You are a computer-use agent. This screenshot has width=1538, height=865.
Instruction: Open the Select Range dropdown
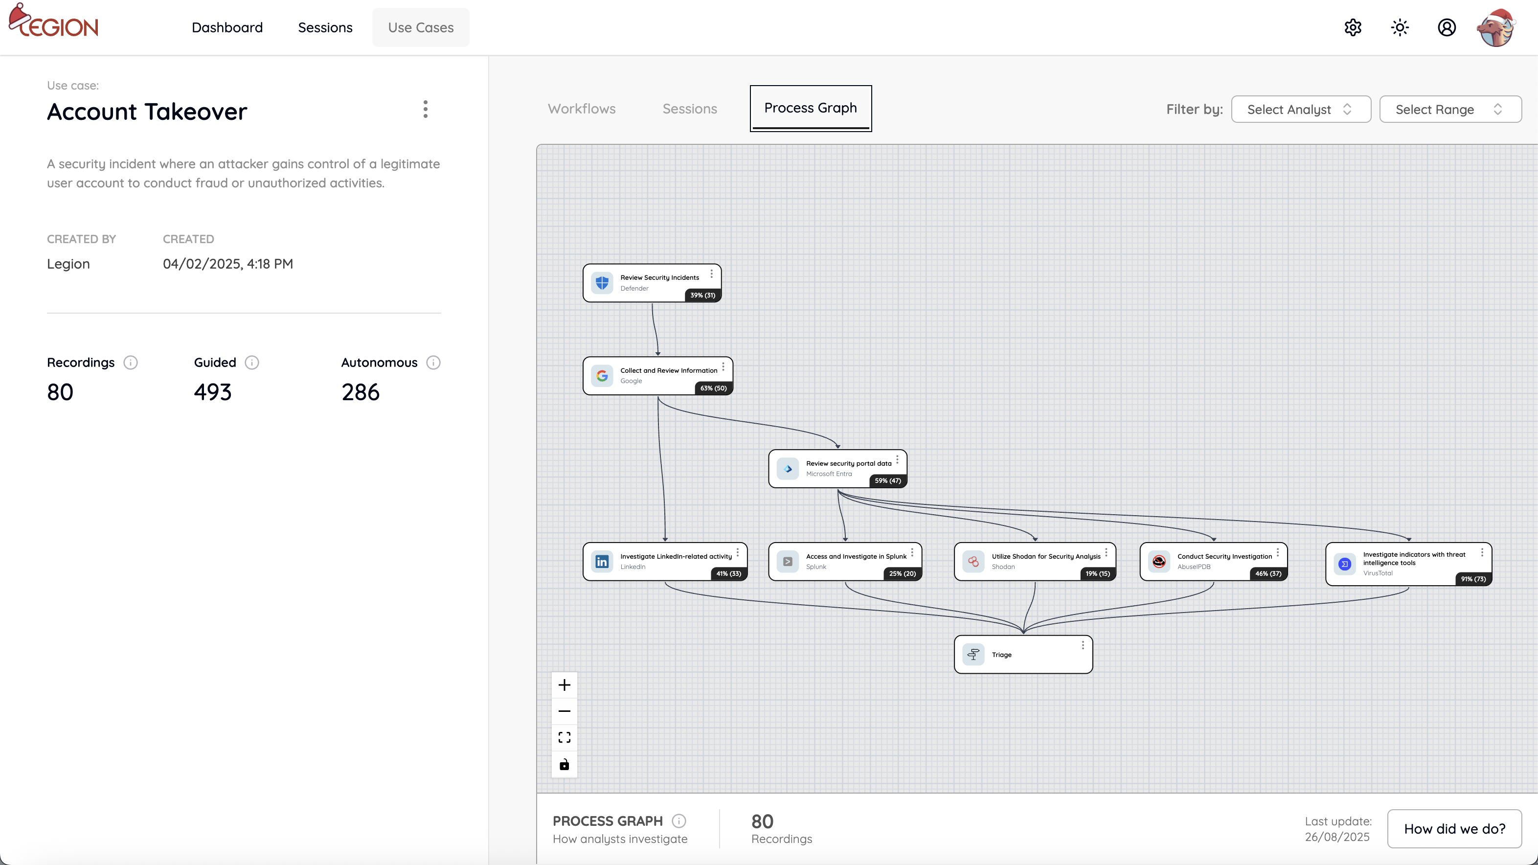coord(1449,109)
